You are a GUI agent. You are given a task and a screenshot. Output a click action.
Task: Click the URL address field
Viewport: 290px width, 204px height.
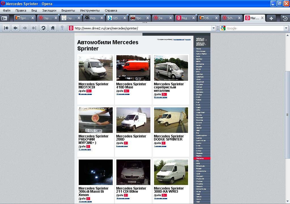point(142,28)
